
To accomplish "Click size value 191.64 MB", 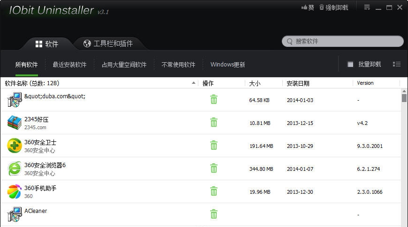I will (x=261, y=146).
